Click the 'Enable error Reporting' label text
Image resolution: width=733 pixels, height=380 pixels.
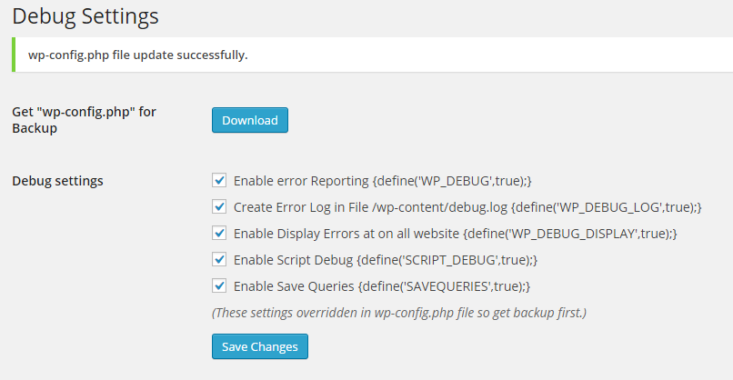pyautogui.click(x=382, y=181)
